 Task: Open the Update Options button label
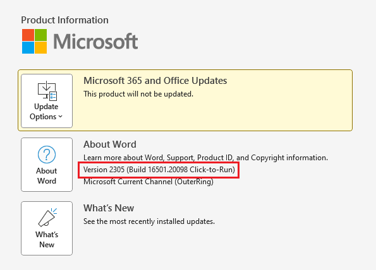[x=46, y=112]
